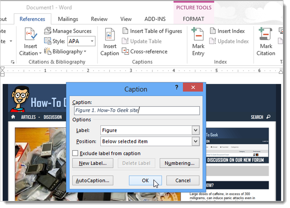290x208 pixels.
Task: Click the search magnifier on webpage image
Action: pos(268,117)
